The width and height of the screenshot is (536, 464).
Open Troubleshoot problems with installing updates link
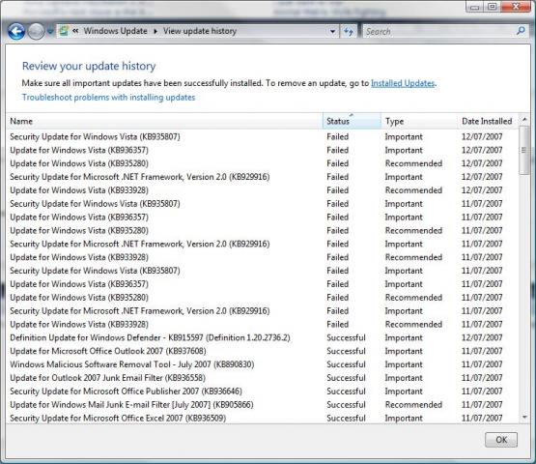coord(109,98)
